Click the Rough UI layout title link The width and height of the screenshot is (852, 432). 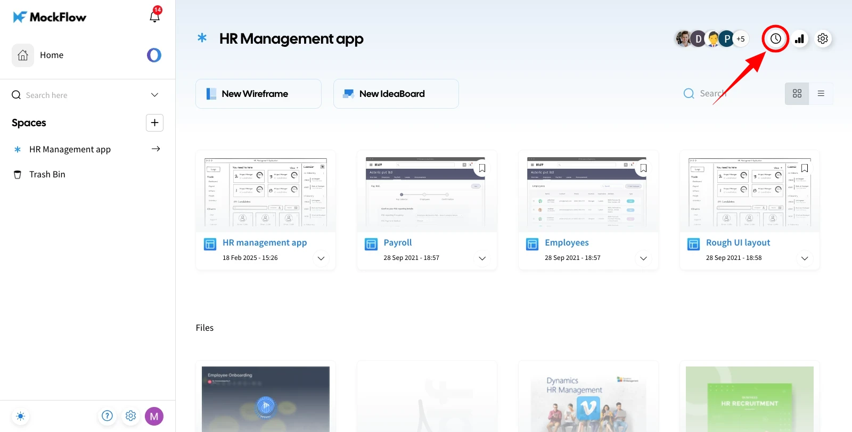pyautogui.click(x=738, y=242)
